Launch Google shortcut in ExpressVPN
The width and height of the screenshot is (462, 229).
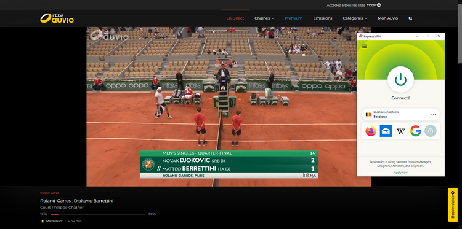(x=415, y=131)
